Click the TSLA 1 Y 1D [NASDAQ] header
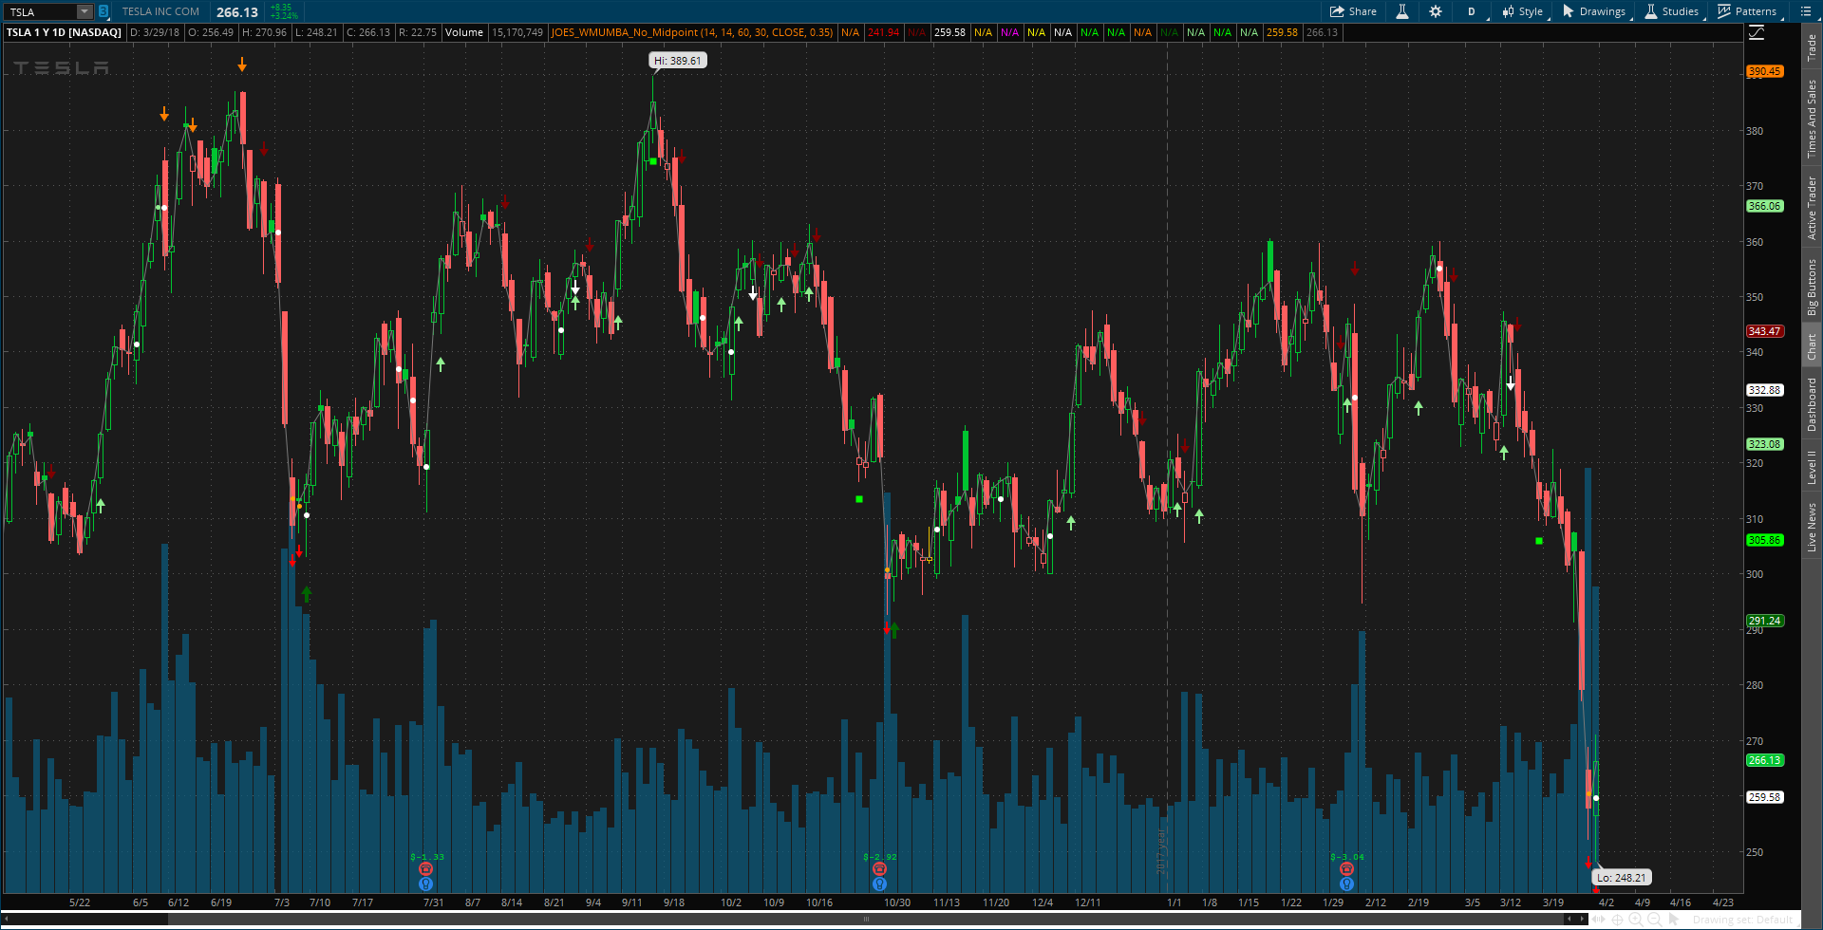This screenshot has height=930, width=1823. tap(64, 32)
